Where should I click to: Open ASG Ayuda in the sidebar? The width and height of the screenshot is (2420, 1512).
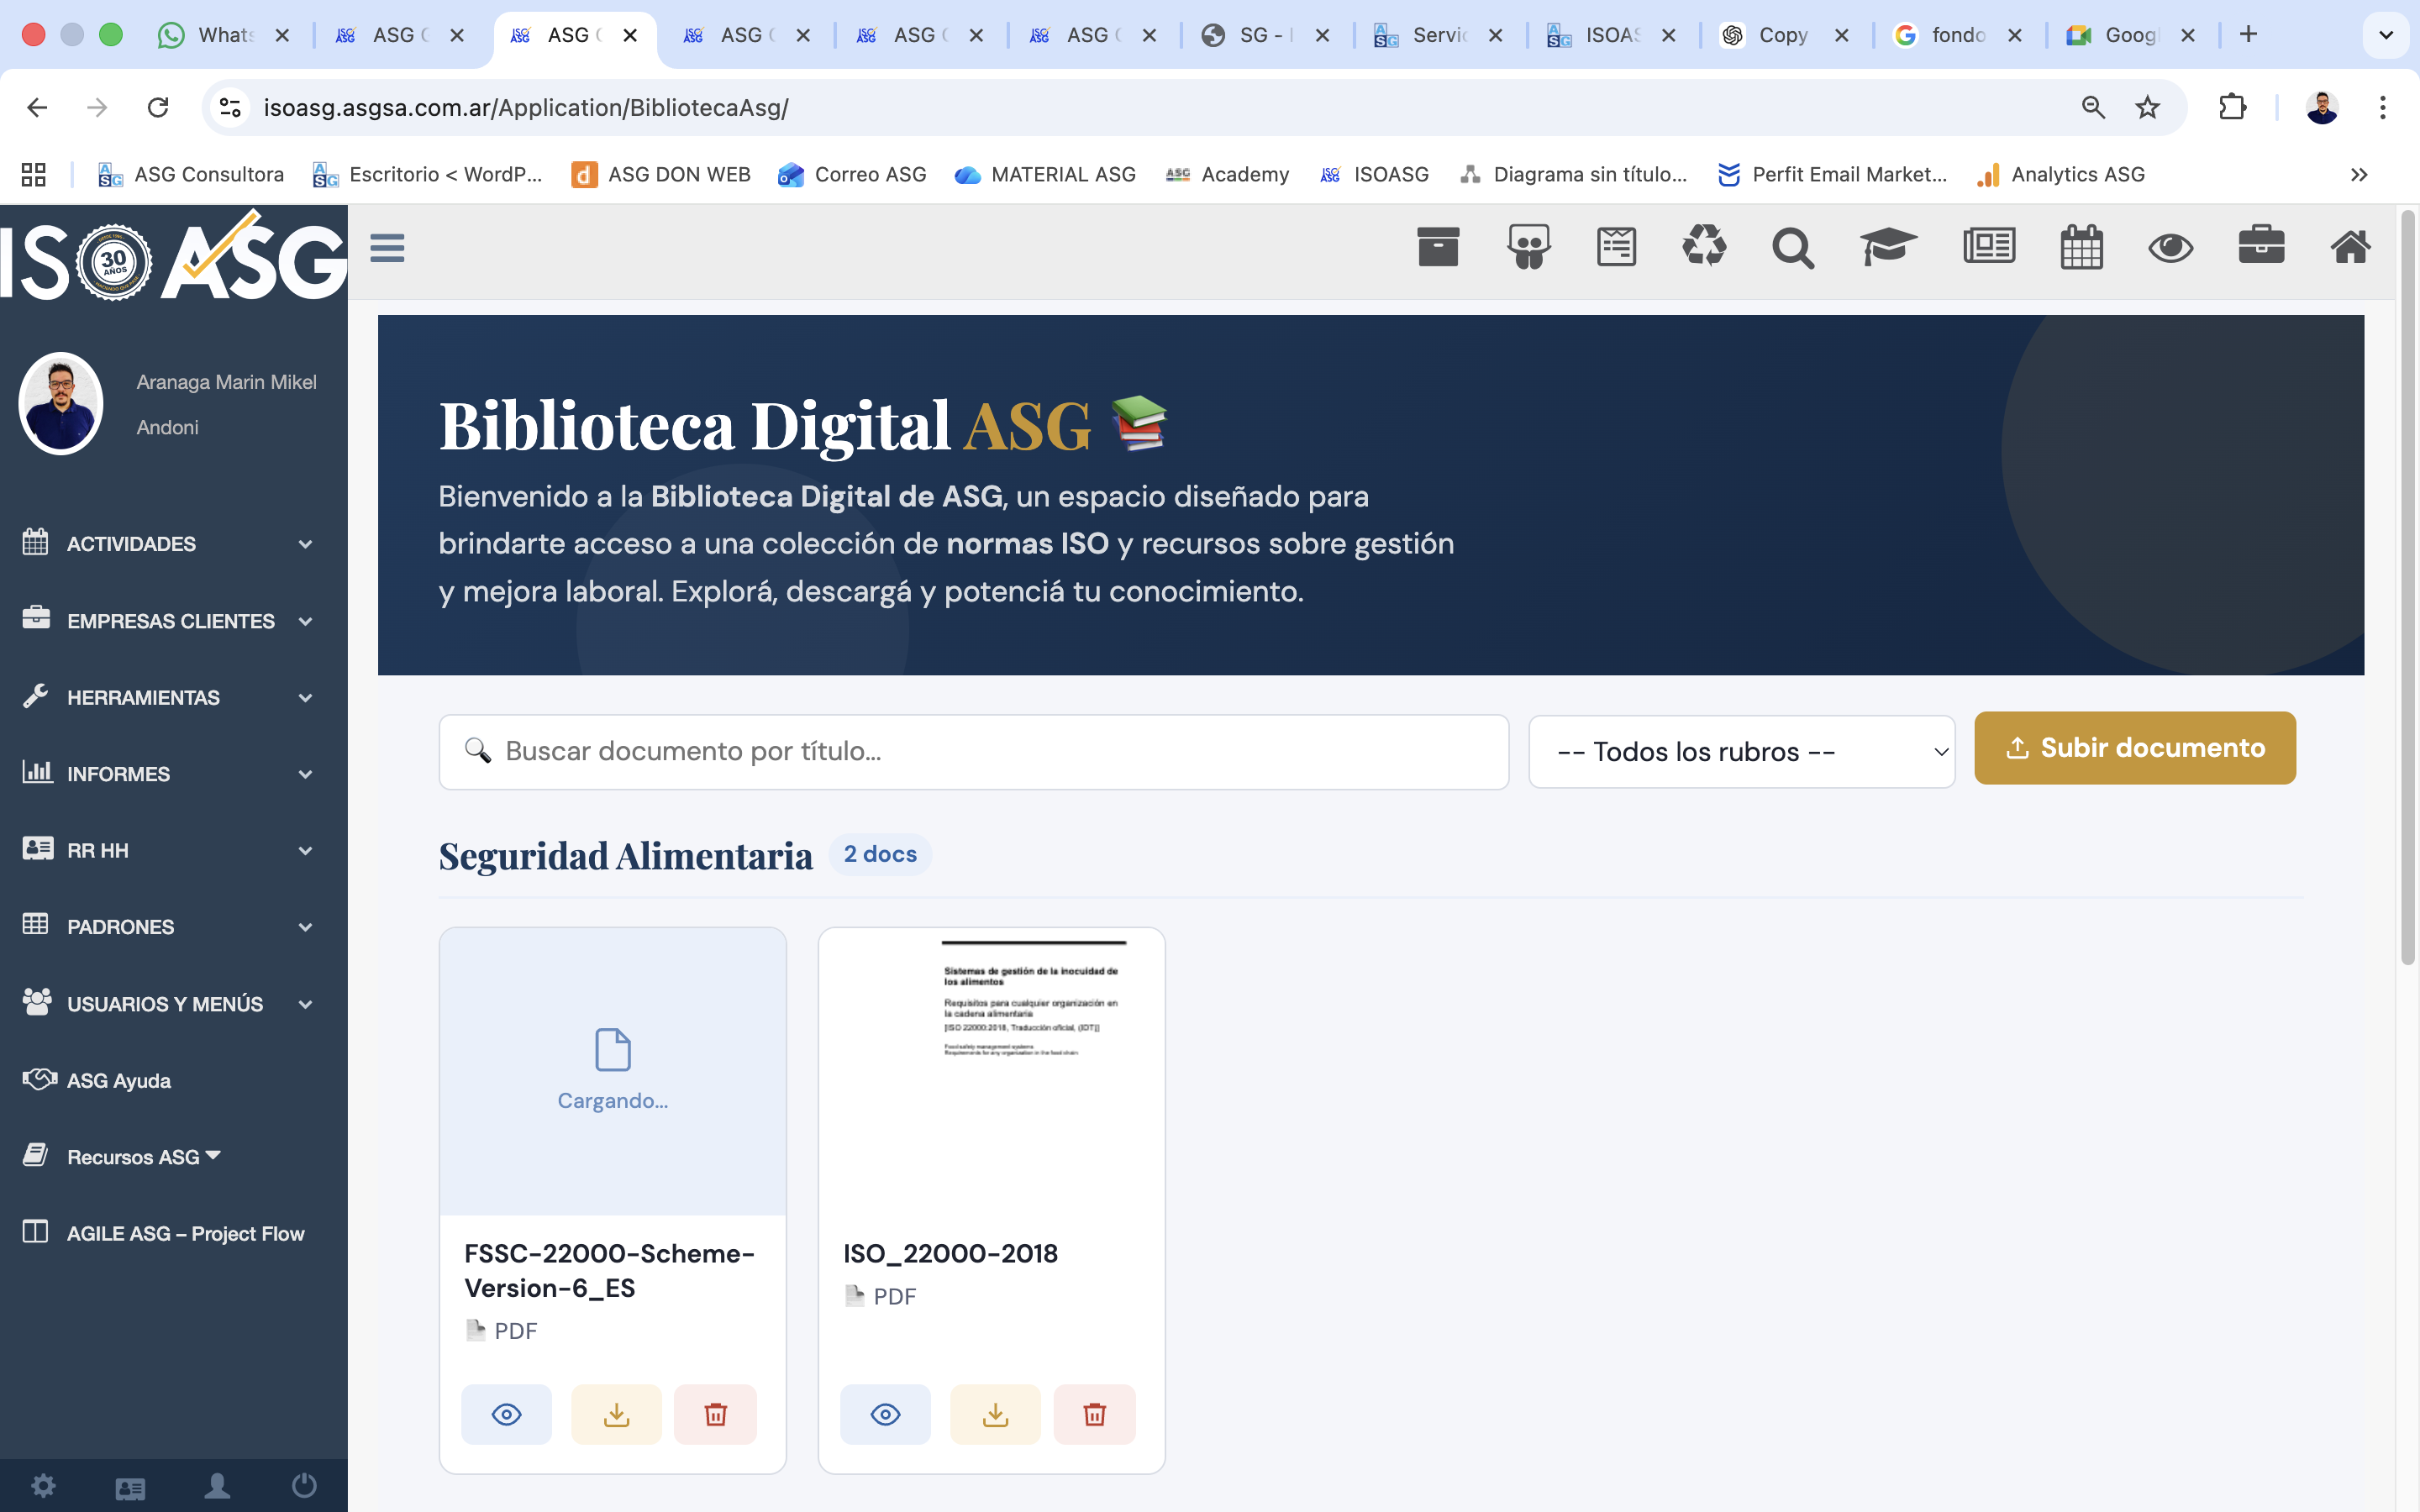pyautogui.click(x=118, y=1081)
